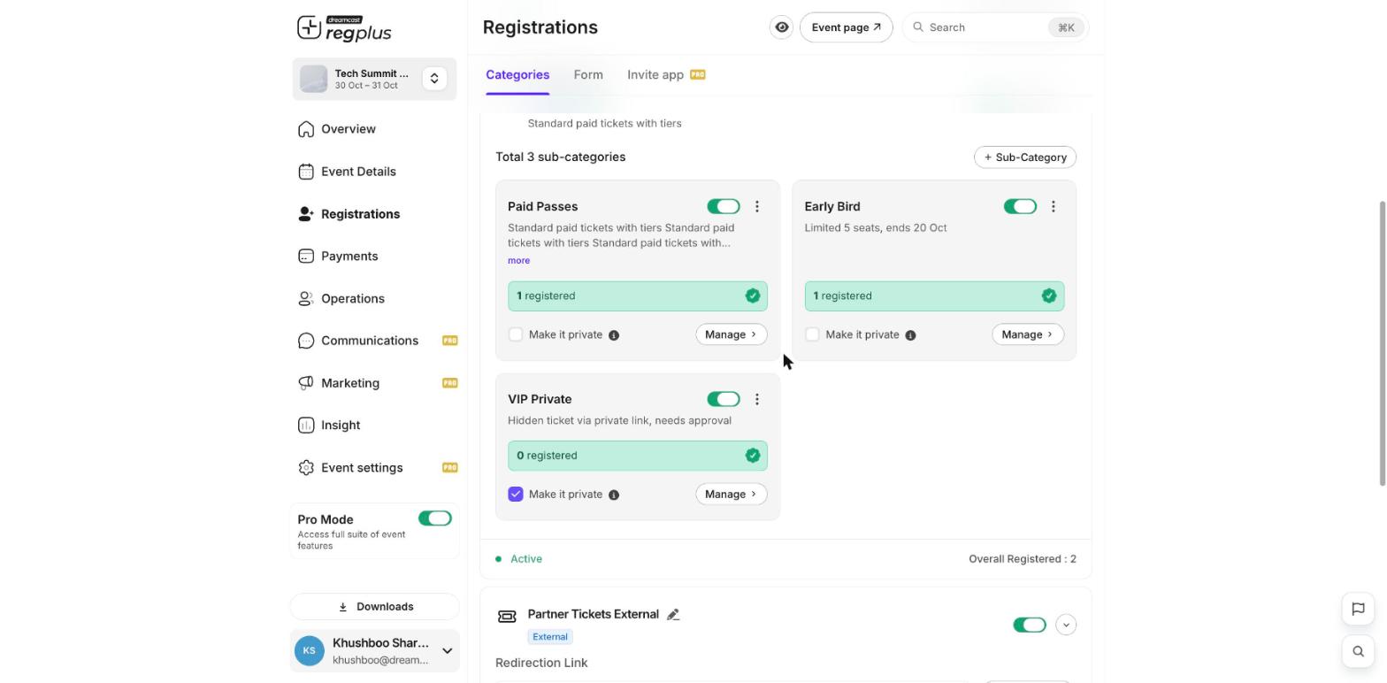Click info icon beside VIP Private private option
This screenshot has height=683, width=1387.
click(x=614, y=495)
